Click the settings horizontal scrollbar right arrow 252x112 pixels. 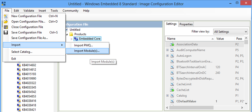click(x=242, y=107)
